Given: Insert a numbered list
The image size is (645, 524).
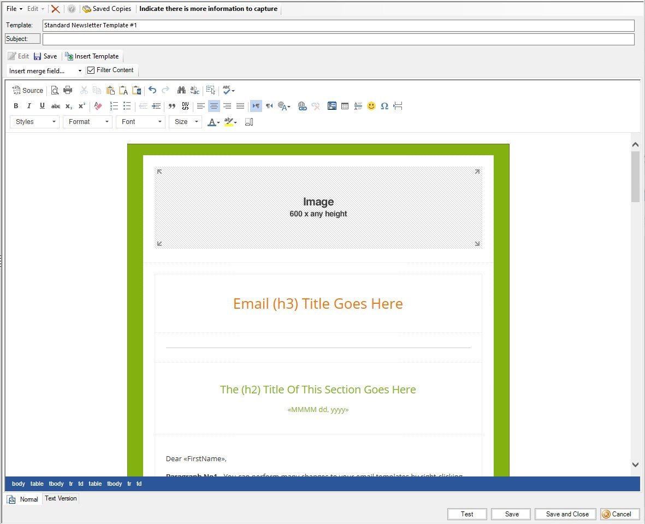Looking at the screenshot, I should point(114,106).
